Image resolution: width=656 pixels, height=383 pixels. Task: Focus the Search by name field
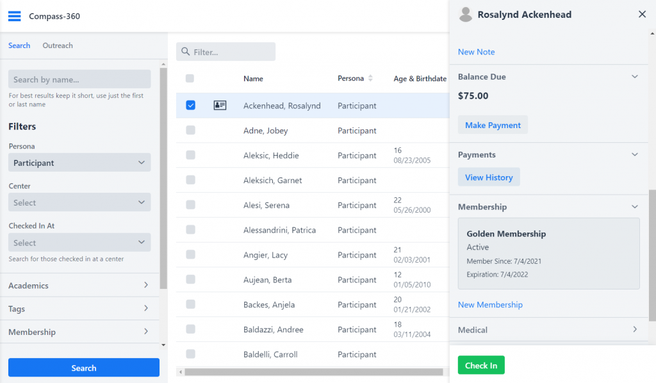pos(79,79)
